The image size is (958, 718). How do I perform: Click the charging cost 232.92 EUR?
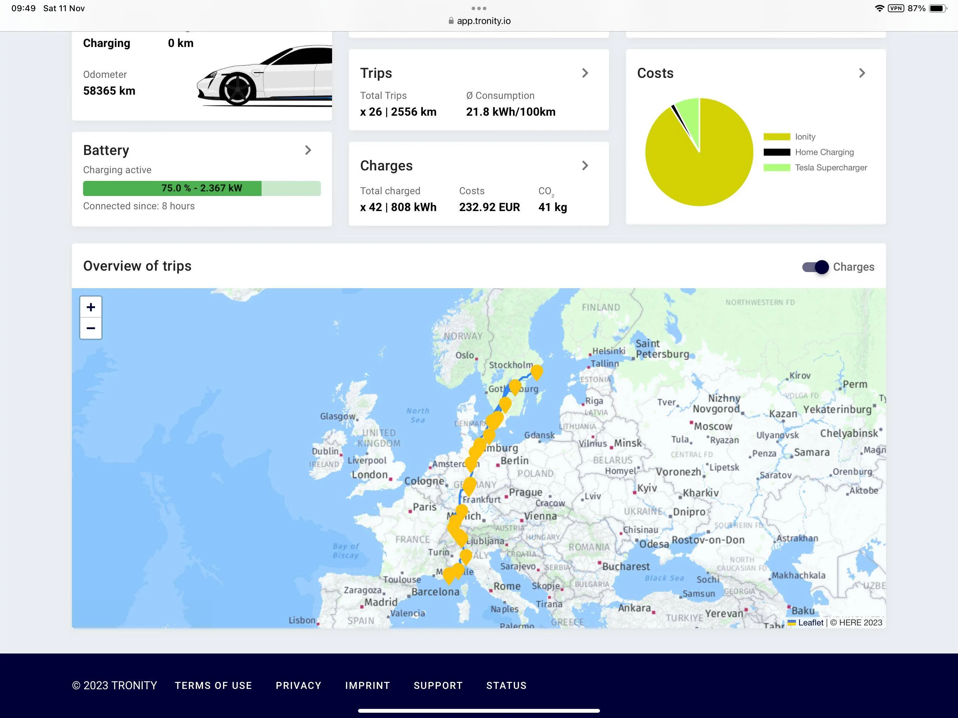[490, 207]
